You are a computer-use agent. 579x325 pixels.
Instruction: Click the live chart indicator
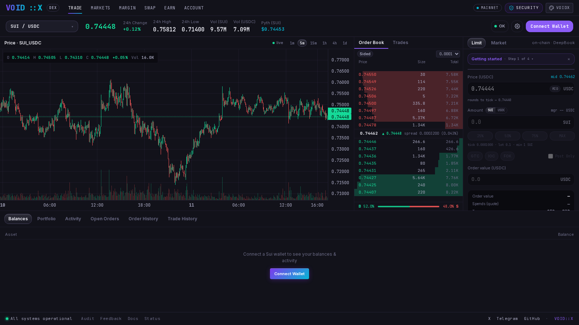coord(278,43)
